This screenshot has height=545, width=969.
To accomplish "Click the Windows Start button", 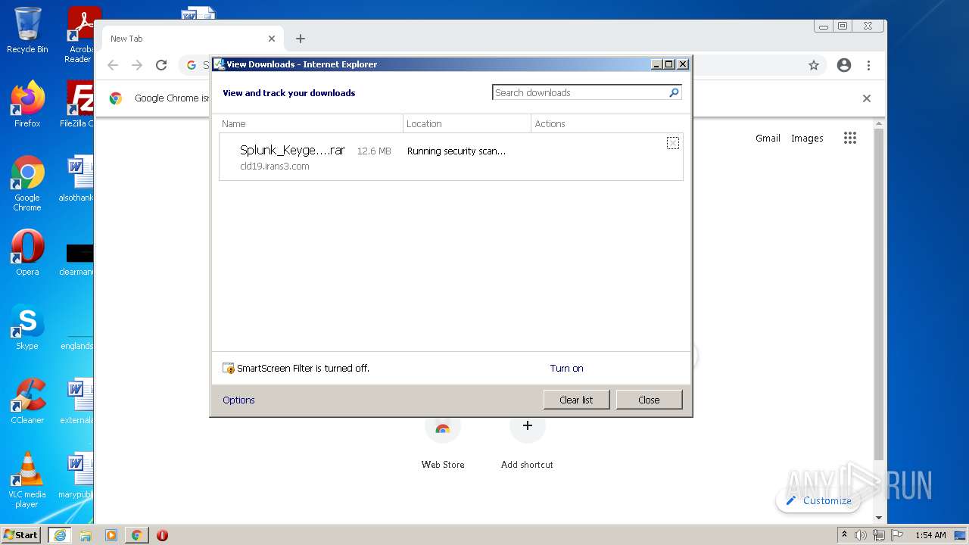I will [21, 535].
